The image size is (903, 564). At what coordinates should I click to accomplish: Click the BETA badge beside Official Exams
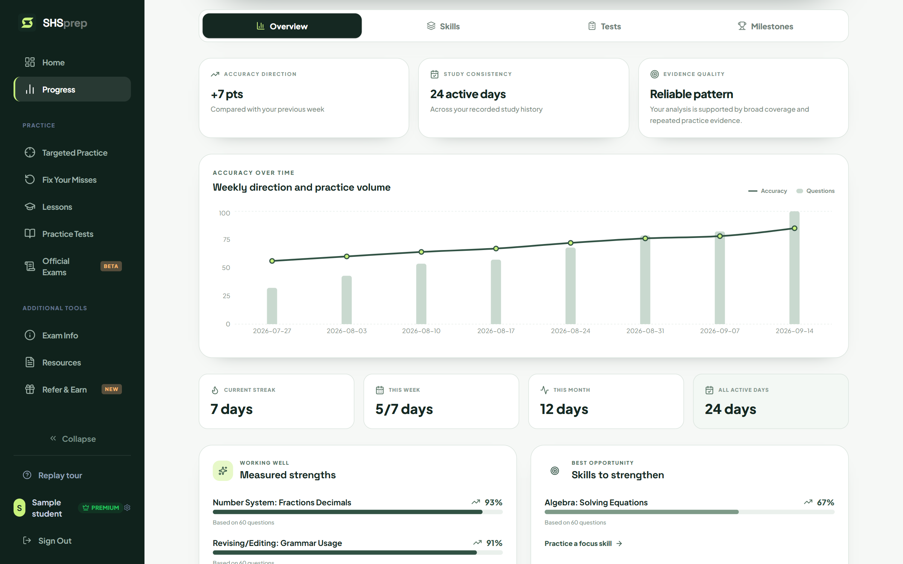(x=111, y=266)
